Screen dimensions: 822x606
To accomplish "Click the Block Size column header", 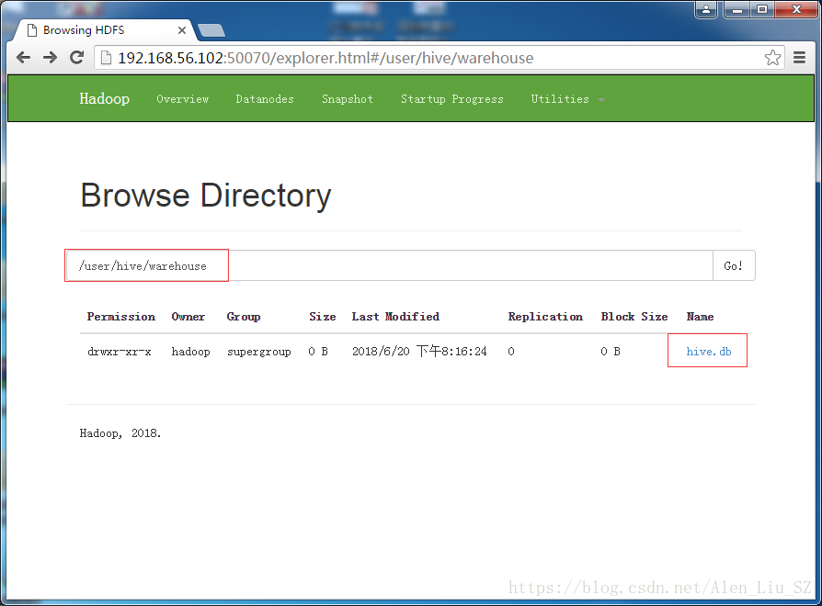I will [634, 317].
